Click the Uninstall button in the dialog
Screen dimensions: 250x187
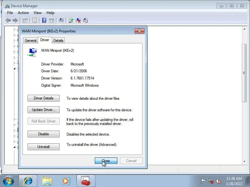pyautogui.click(x=43, y=147)
